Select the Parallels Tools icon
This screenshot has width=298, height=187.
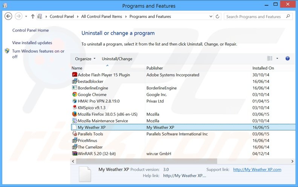75,134
